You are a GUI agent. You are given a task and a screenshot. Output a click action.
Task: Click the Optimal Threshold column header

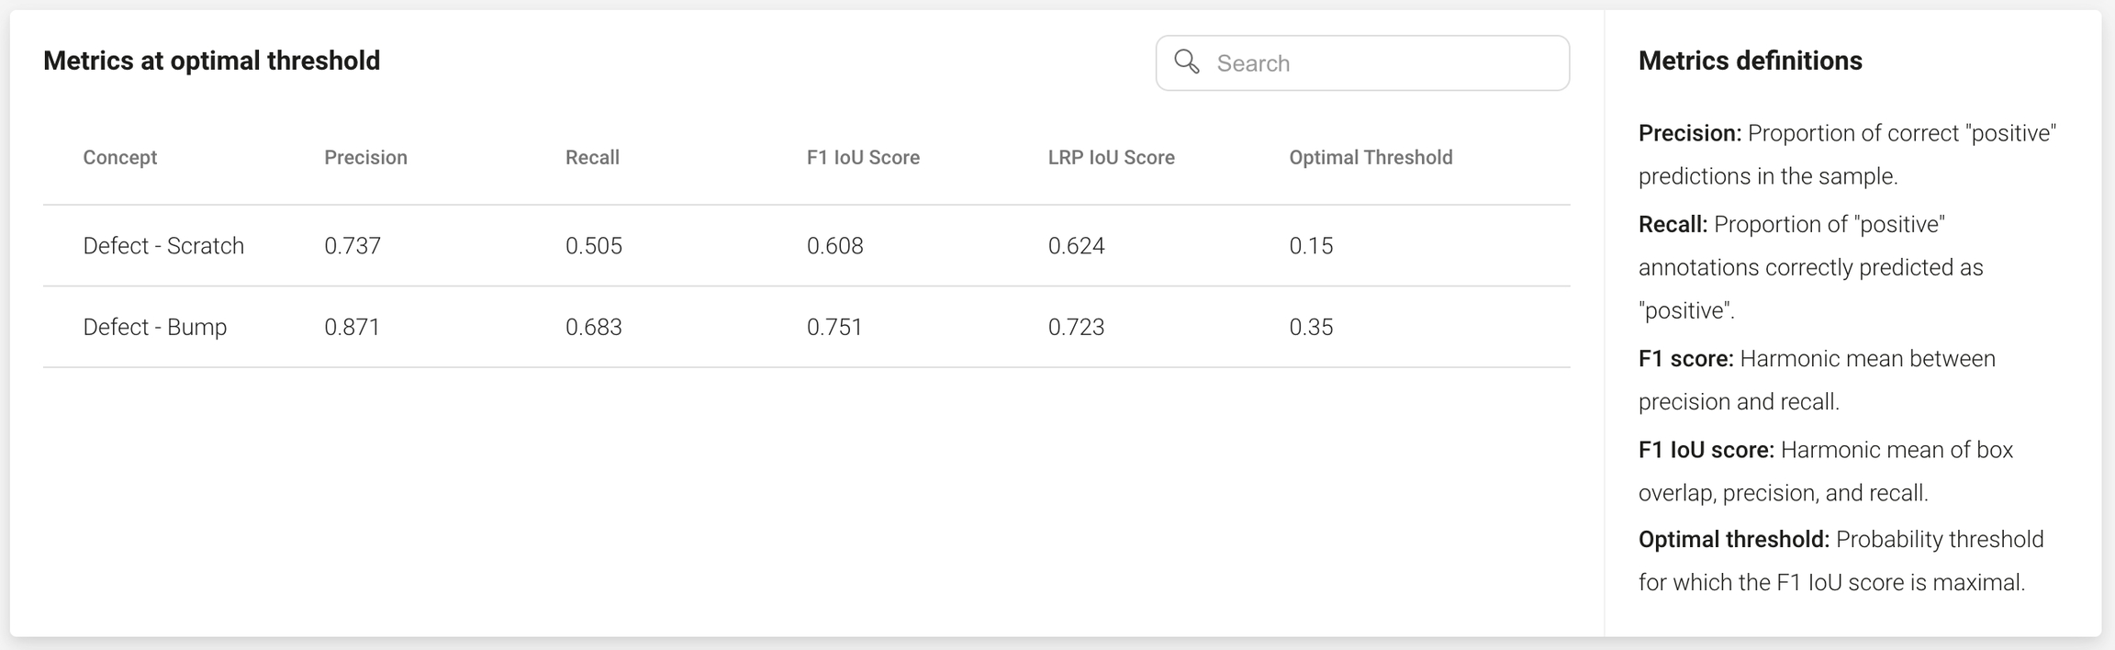point(1371,158)
